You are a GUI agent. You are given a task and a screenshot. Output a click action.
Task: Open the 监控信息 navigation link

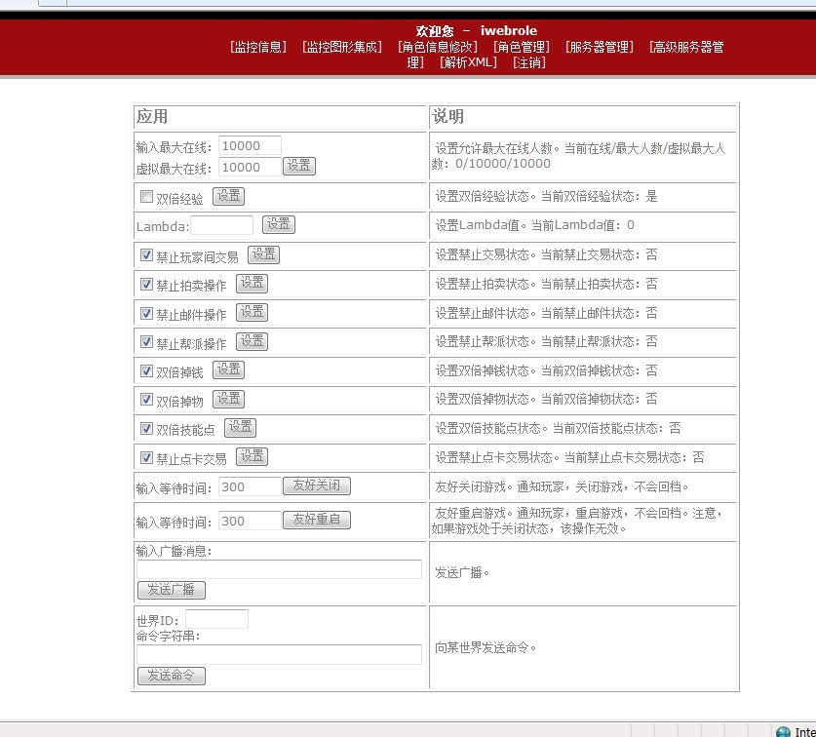tap(258, 47)
